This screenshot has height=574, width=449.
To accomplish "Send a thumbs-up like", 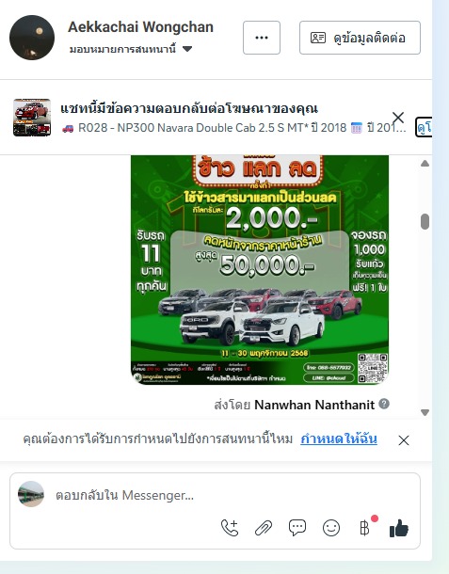I will click(399, 528).
